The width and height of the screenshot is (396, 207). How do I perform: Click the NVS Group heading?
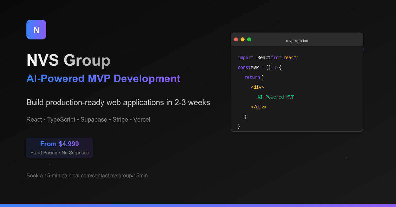tap(68, 60)
